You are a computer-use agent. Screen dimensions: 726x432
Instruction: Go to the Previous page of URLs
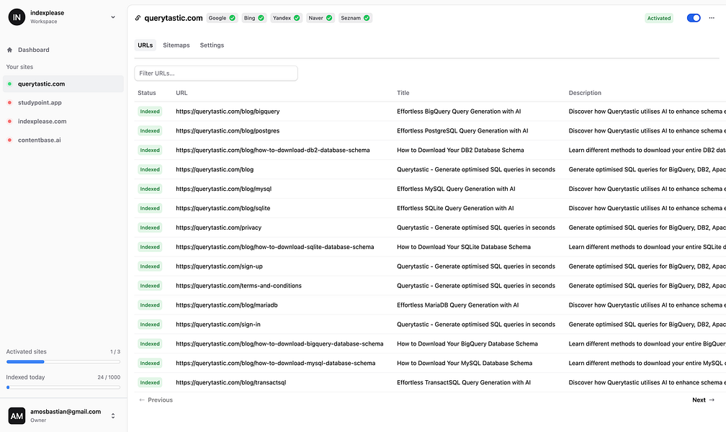click(156, 400)
